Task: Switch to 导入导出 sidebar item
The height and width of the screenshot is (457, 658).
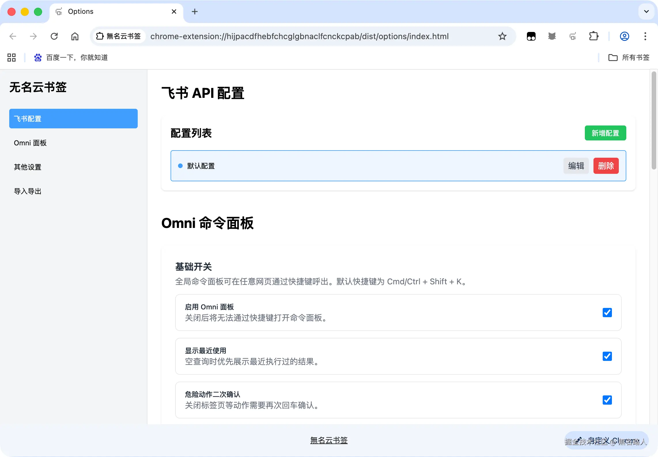Action: (28, 191)
